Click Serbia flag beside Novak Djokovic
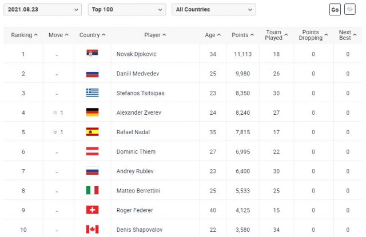Screen dimensions: 366x237 92,54
